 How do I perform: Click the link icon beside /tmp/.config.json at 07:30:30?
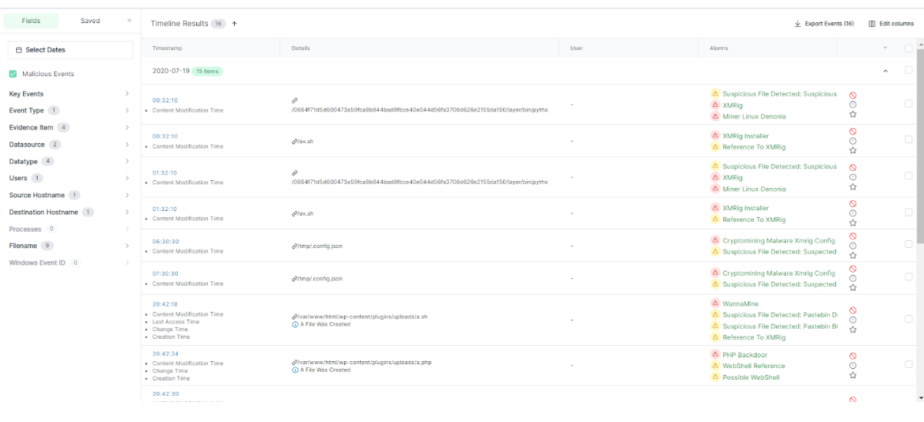[294, 279]
